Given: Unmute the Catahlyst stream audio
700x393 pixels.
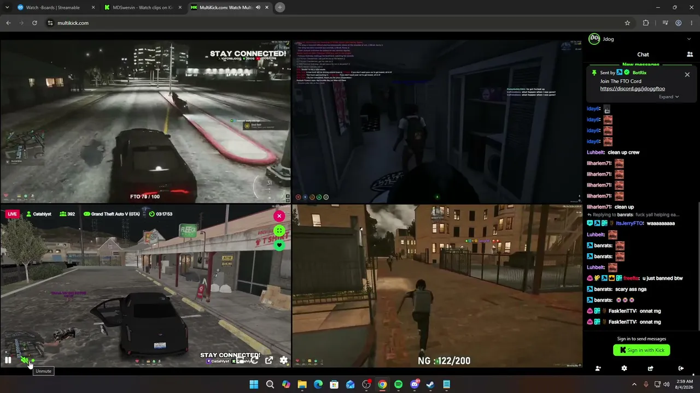Looking at the screenshot, I should coord(25,360).
